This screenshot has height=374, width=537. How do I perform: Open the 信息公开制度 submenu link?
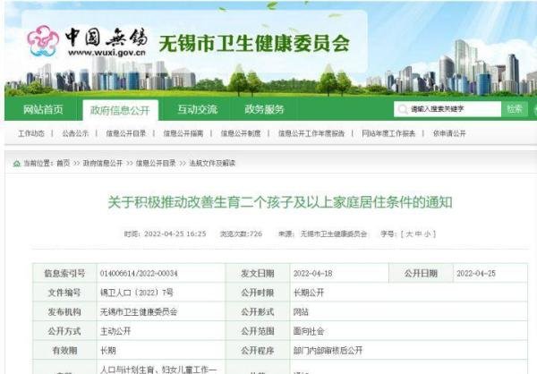pyautogui.click(x=241, y=133)
